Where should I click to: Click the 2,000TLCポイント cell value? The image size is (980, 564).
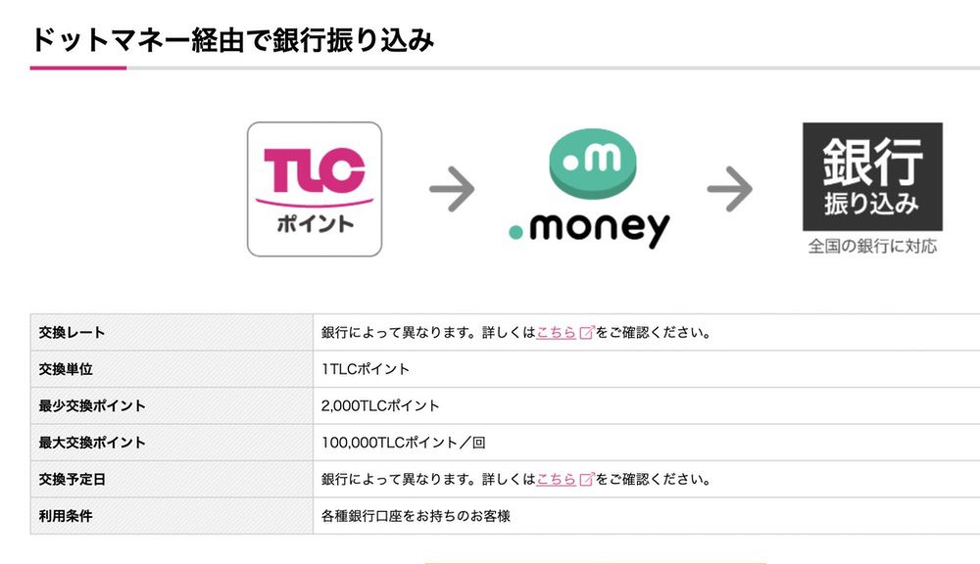pyautogui.click(x=378, y=405)
